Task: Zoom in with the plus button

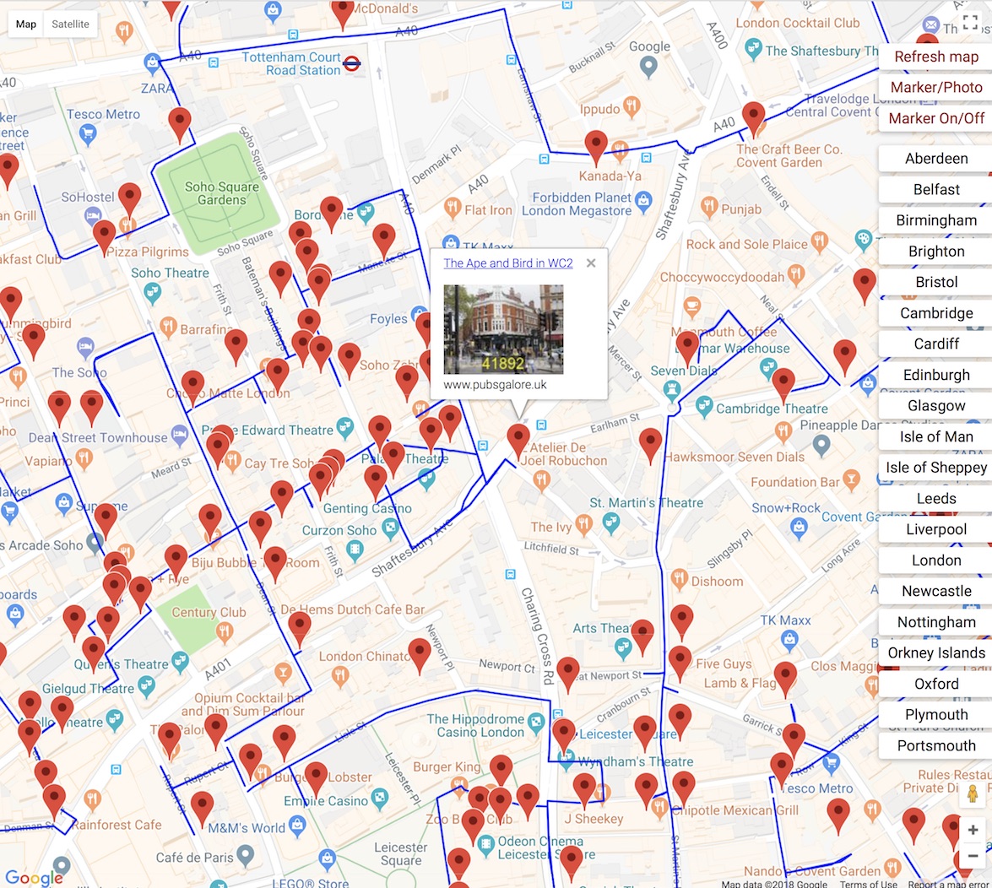Action: 973,830
